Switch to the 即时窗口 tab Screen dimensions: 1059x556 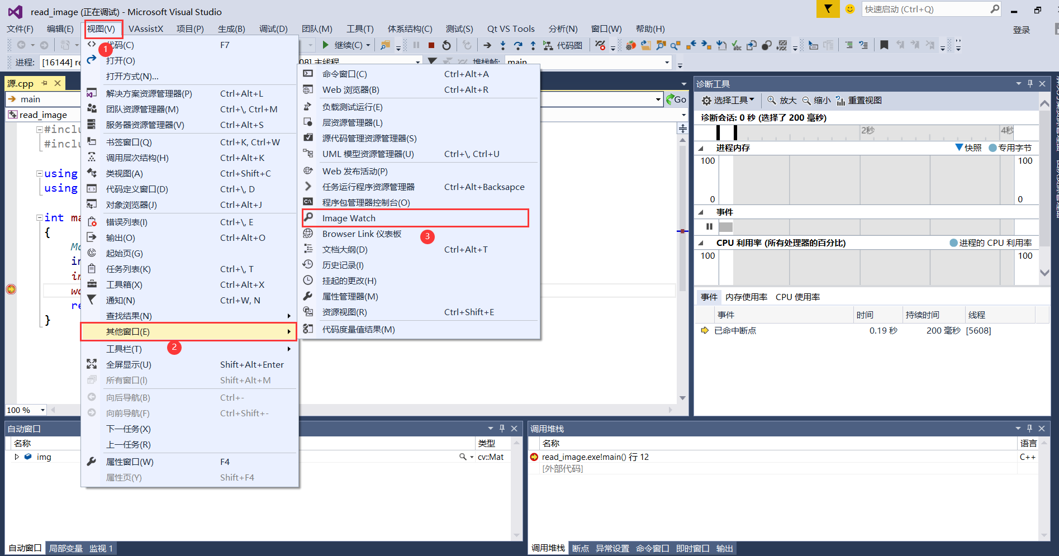click(692, 548)
